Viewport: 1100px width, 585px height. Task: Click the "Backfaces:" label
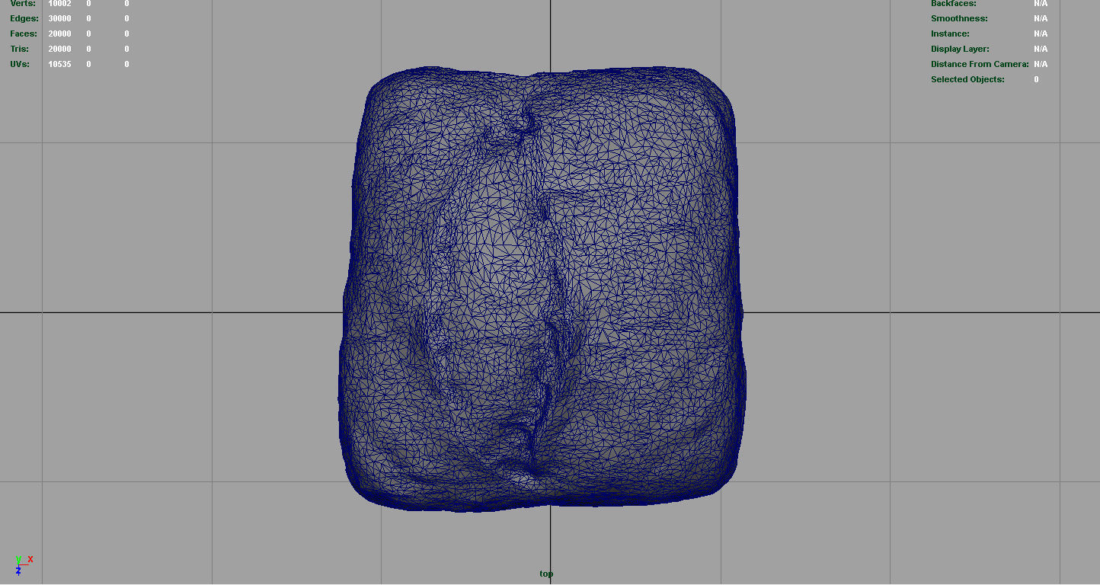click(953, 4)
